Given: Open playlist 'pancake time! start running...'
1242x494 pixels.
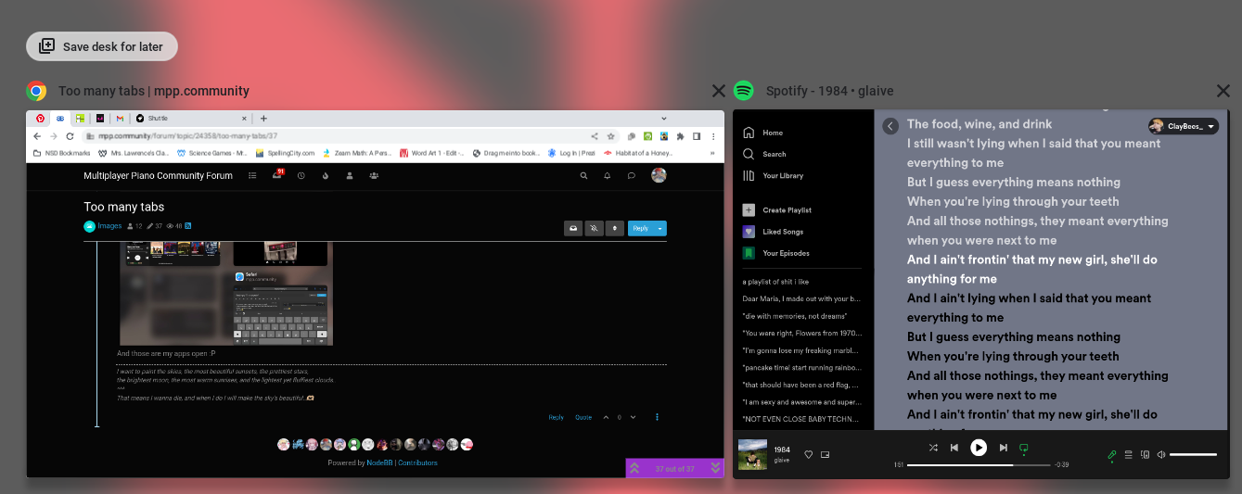Looking at the screenshot, I should click(x=802, y=368).
